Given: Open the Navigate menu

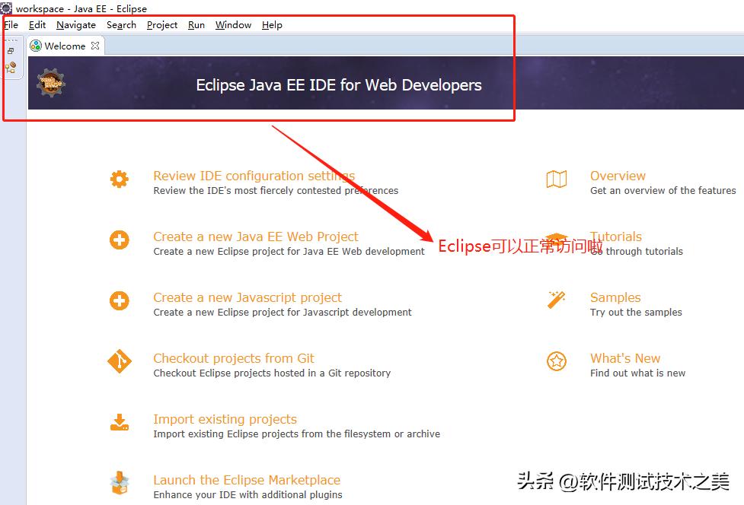Looking at the screenshot, I should coord(76,25).
